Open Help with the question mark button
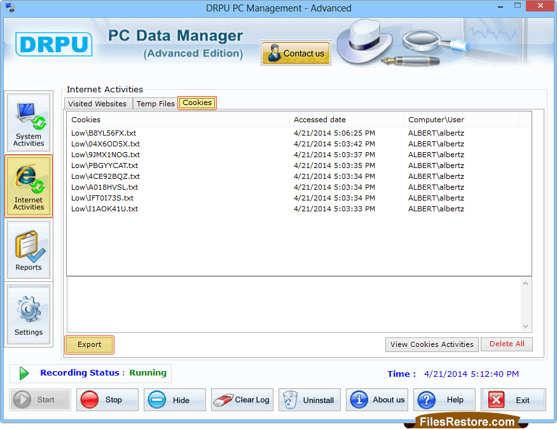Viewport: 557px width, 429px height. (444, 400)
